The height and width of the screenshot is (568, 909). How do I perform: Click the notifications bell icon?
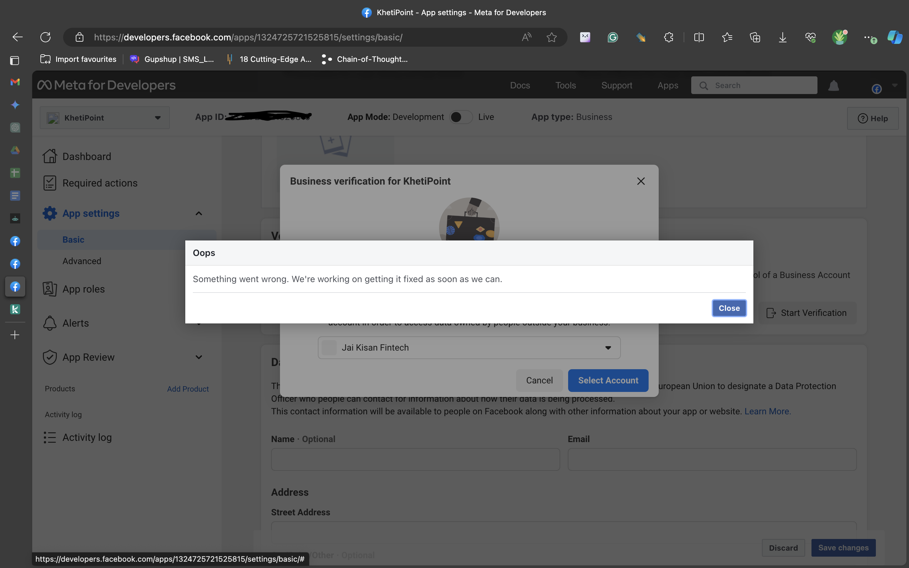[834, 86]
